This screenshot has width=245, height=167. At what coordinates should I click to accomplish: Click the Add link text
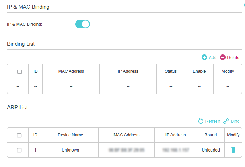click(x=212, y=57)
